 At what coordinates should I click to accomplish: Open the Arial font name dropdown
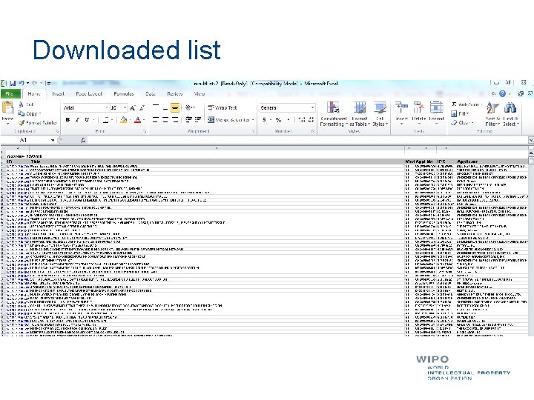106,108
